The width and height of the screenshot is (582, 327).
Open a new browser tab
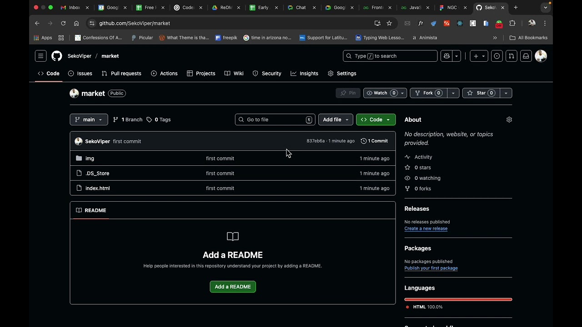pyautogui.click(x=516, y=7)
